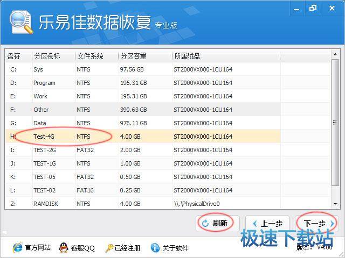
Task: Select the H: drive row
Action: point(143,136)
